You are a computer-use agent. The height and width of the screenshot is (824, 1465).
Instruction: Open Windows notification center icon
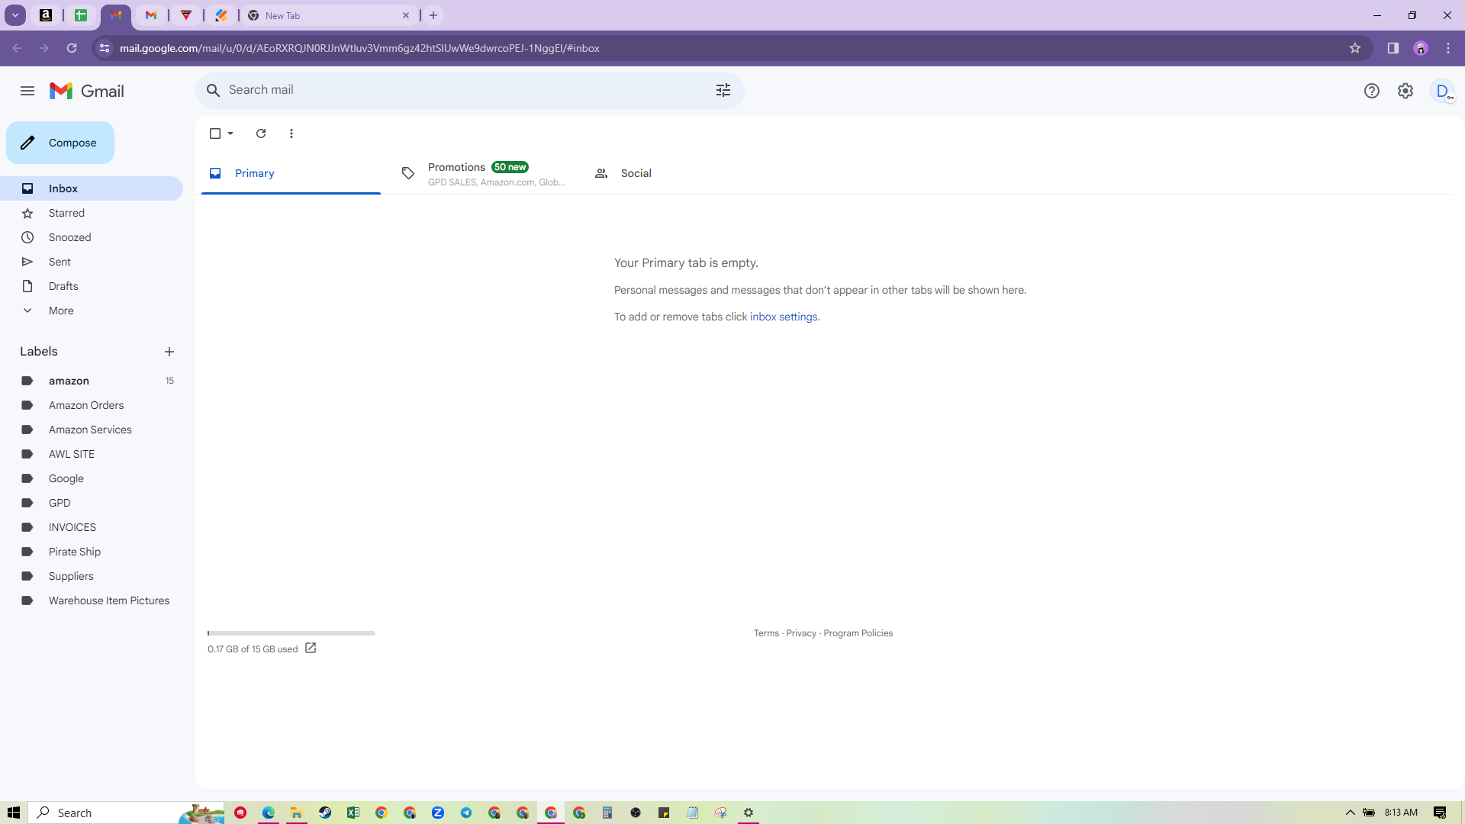(1440, 813)
